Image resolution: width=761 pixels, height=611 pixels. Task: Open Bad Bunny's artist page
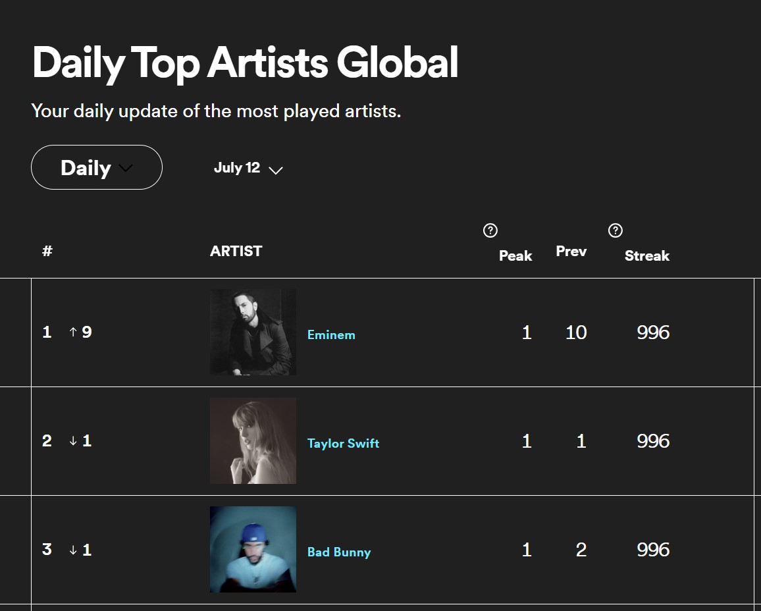338,552
